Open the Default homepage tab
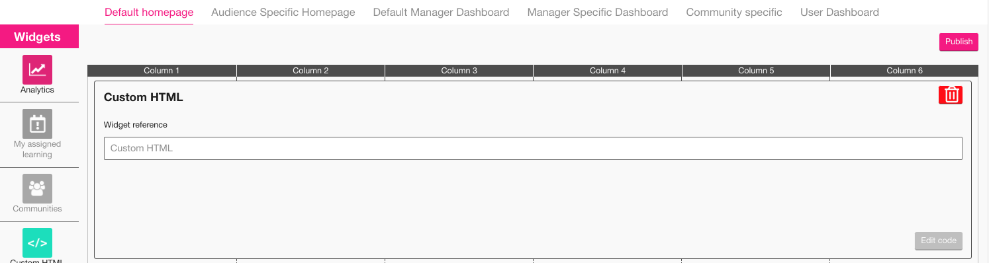989x263 pixels. (x=149, y=12)
